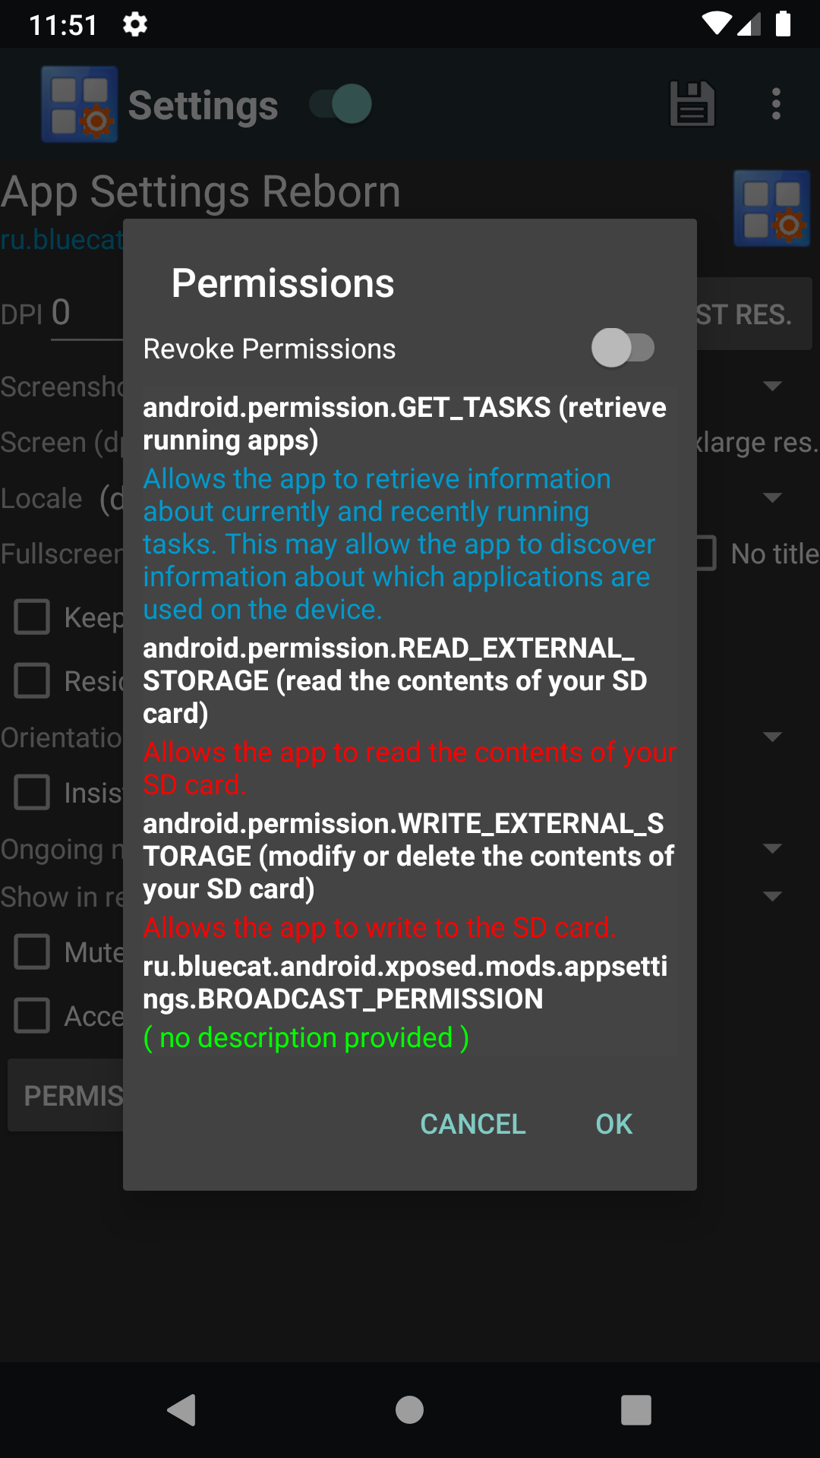Expand the Locale dropdown arrow

772,497
